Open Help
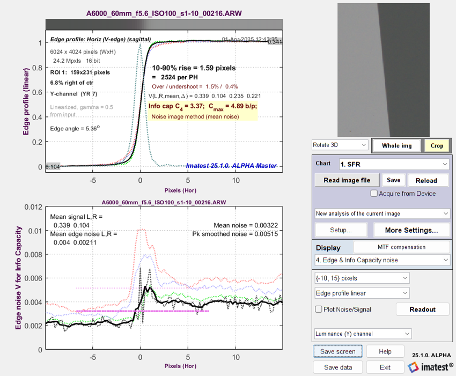The image size is (456, 376). tap(385, 351)
